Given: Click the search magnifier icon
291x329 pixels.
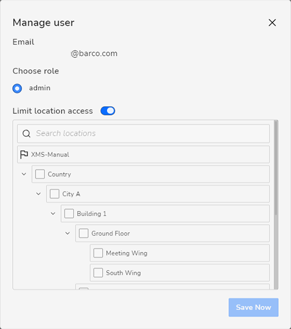Looking at the screenshot, I should [x=27, y=133].
